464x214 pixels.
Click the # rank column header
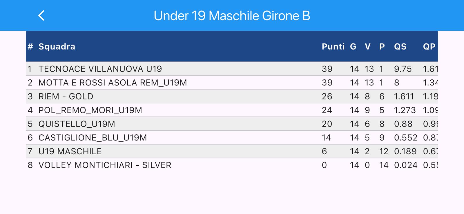pyautogui.click(x=30, y=47)
